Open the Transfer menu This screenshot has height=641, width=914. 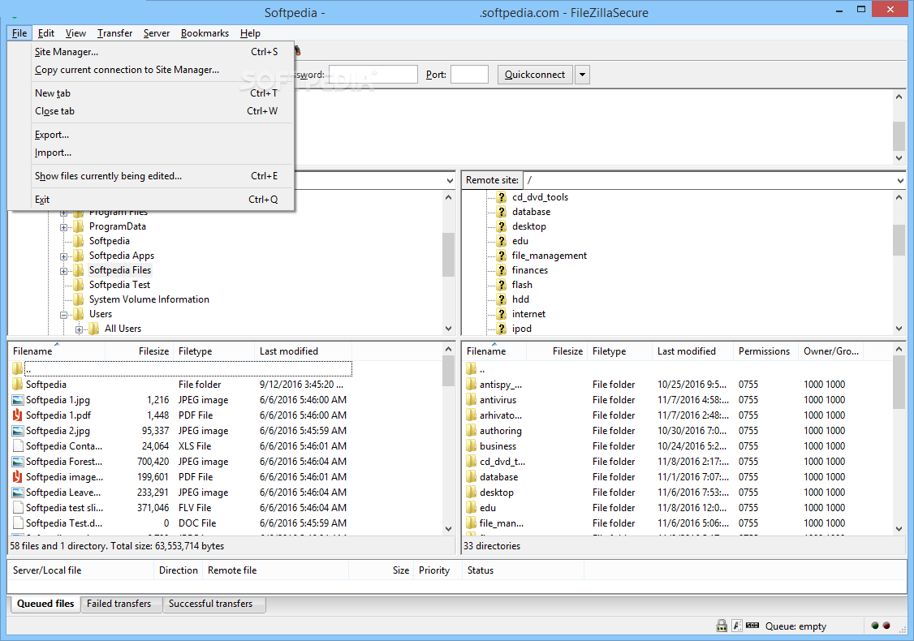point(114,33)
